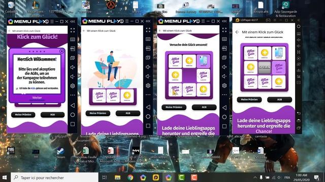
Task: Show more tools (...) in MEmu with man illustration
Action: [x=148, y=95]
